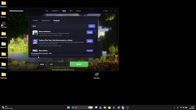
Task: Open the desktop folder directly below The Forest
Action: point(4,35)
